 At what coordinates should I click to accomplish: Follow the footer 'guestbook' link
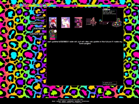coord(77,101)
